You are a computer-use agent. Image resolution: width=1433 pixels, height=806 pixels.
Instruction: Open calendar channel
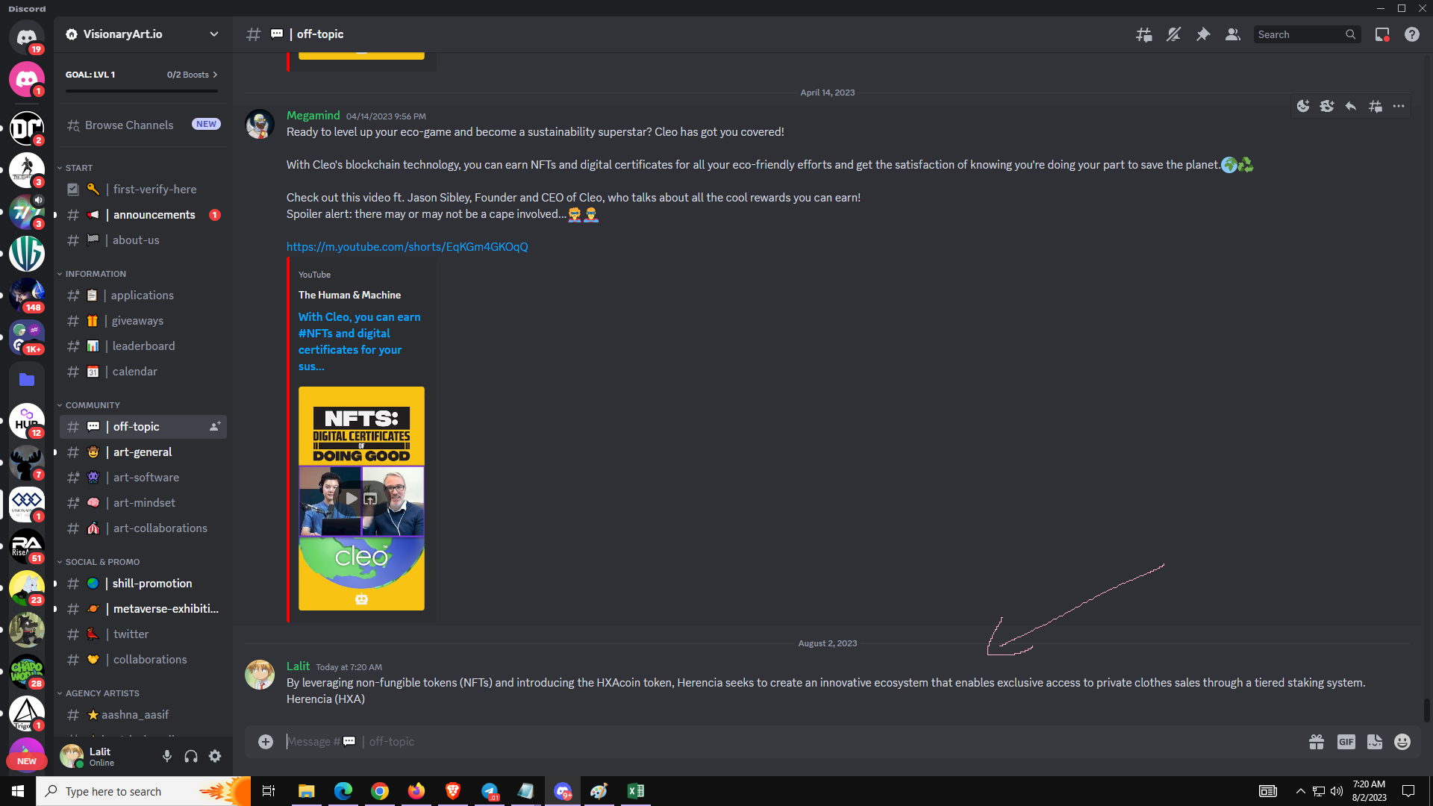click(x=143, y=372)
